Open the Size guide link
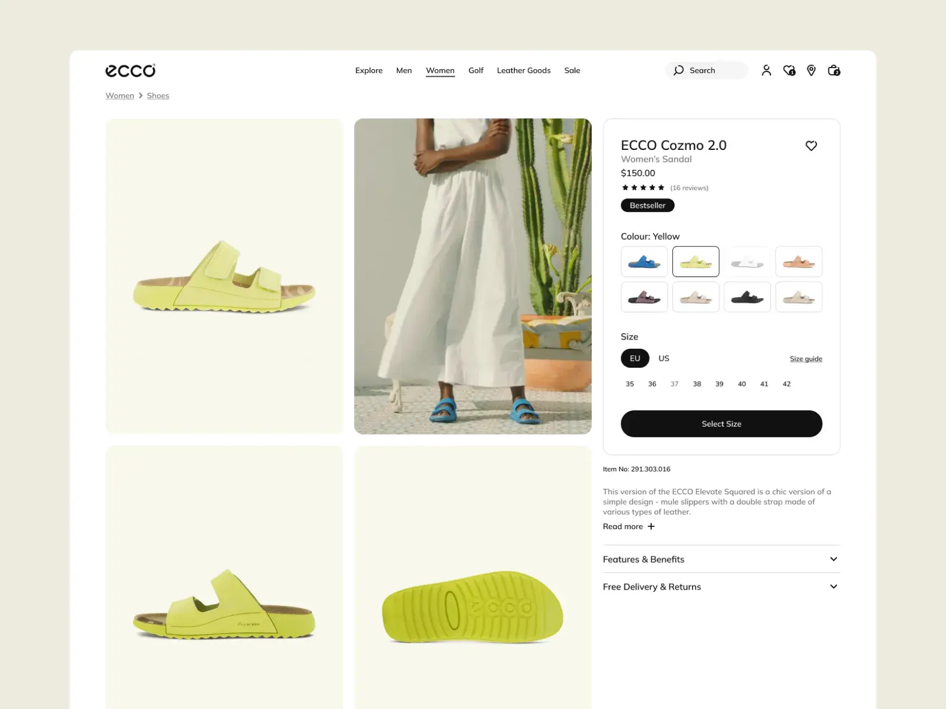The image size is (946, 709). (x=806, y=359)
